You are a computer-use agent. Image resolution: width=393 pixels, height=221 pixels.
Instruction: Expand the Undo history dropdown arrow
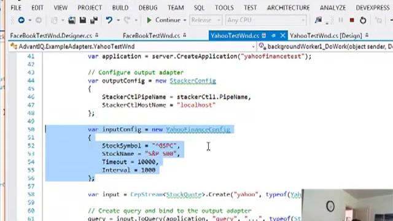click(118, 20)
